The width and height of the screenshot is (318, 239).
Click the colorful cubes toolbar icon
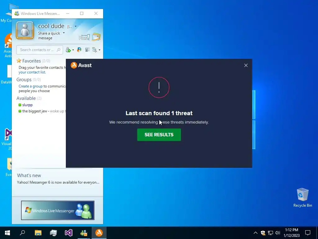click(x=79, y=50)
